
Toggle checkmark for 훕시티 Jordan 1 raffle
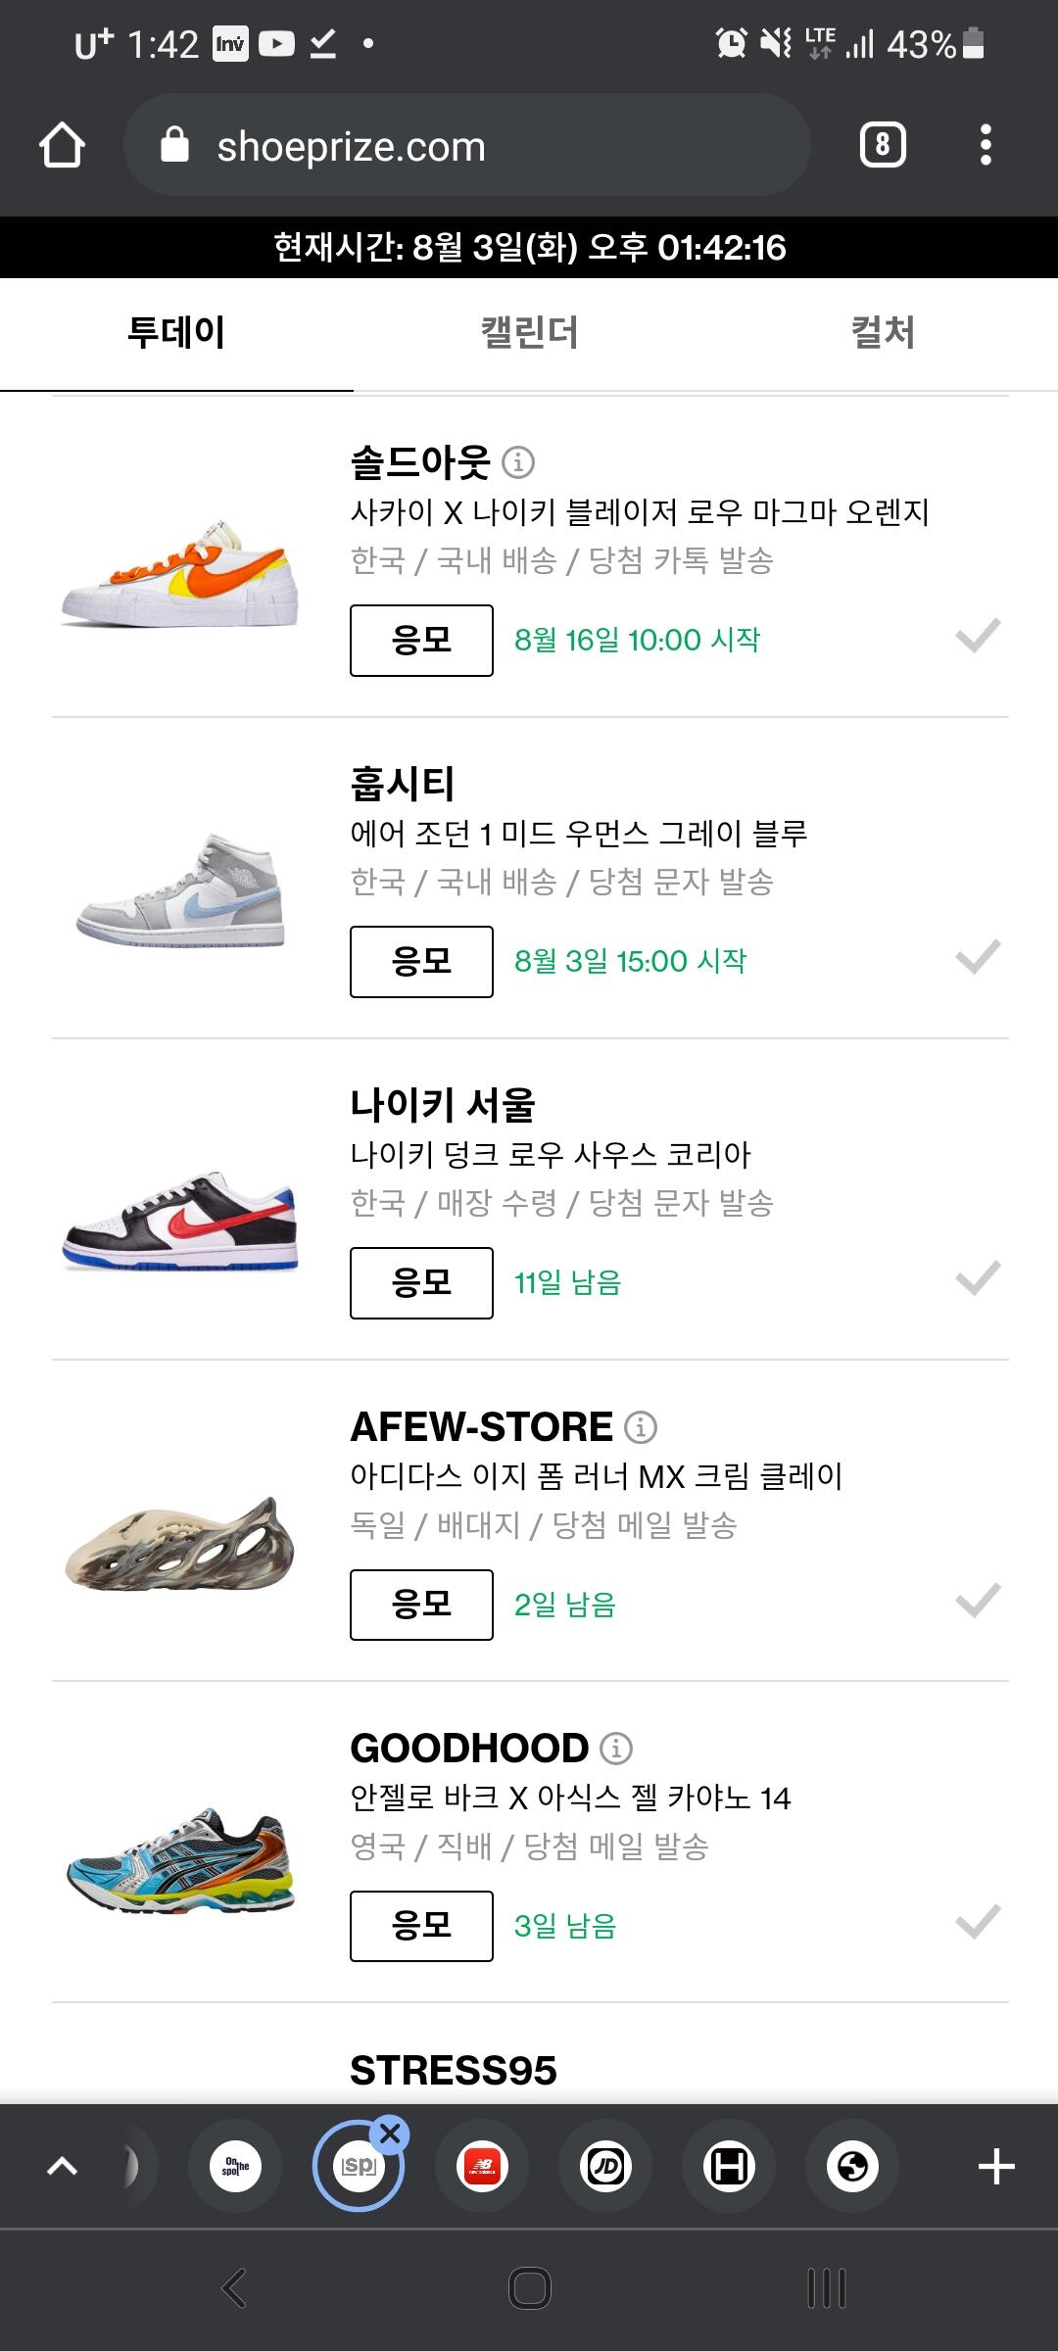click(978, 958)
